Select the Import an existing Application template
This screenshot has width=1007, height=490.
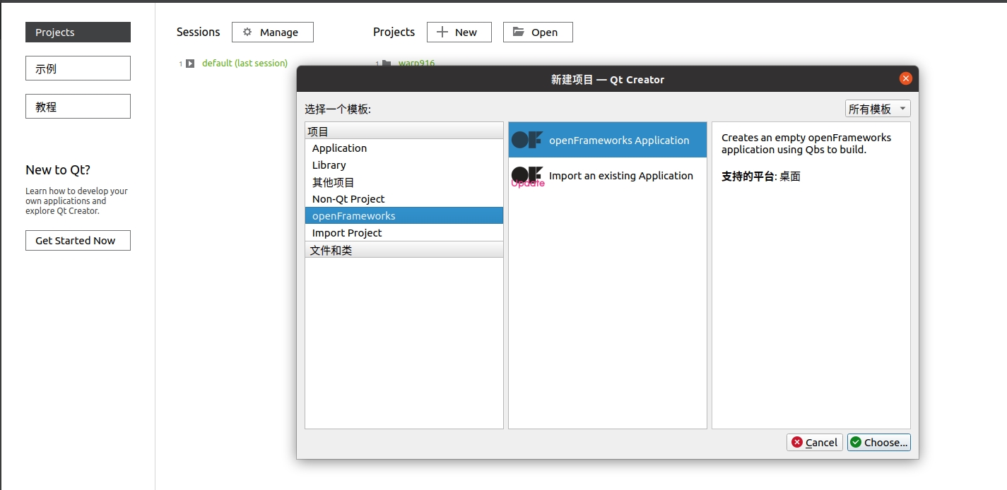(622, 175)
